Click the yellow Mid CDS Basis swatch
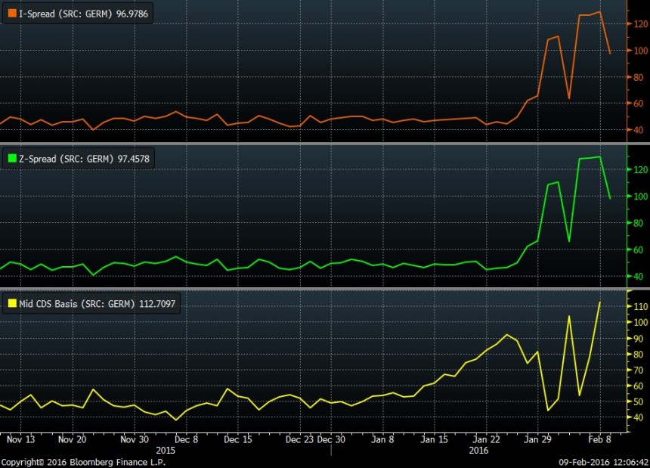The height and width of the screenshot is (468, 650). pyautogui.click(x=12, y=303)
